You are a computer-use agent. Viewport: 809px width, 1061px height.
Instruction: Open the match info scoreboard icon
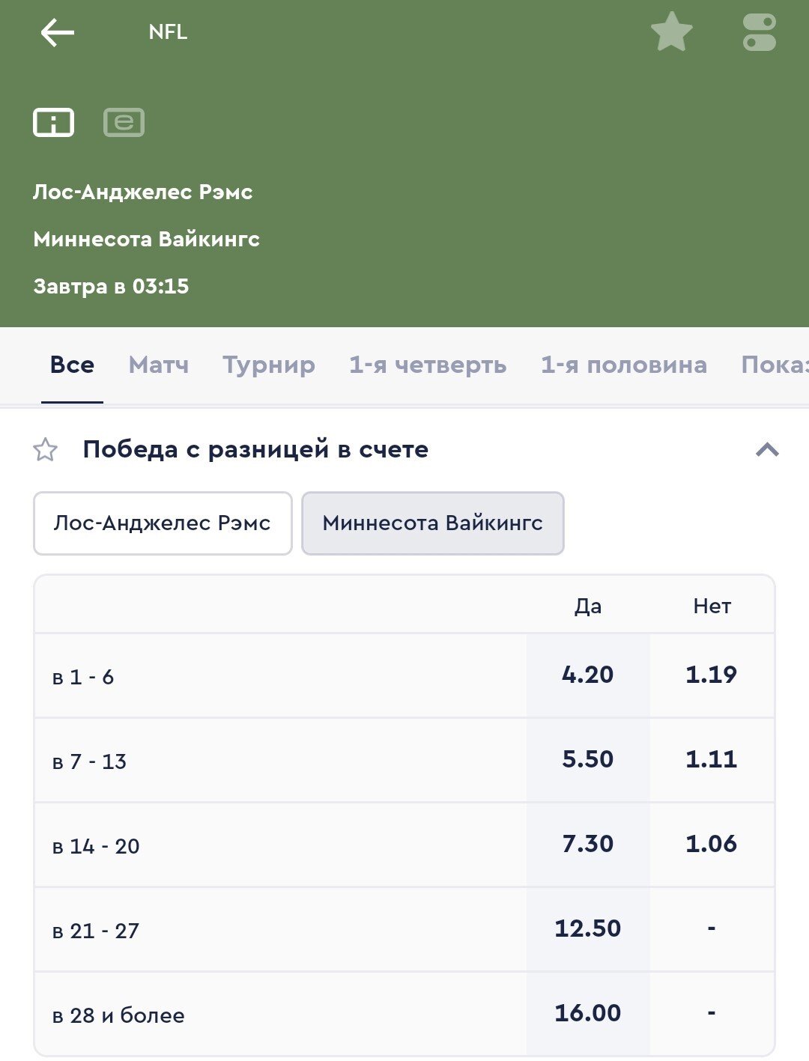[53, 122]
